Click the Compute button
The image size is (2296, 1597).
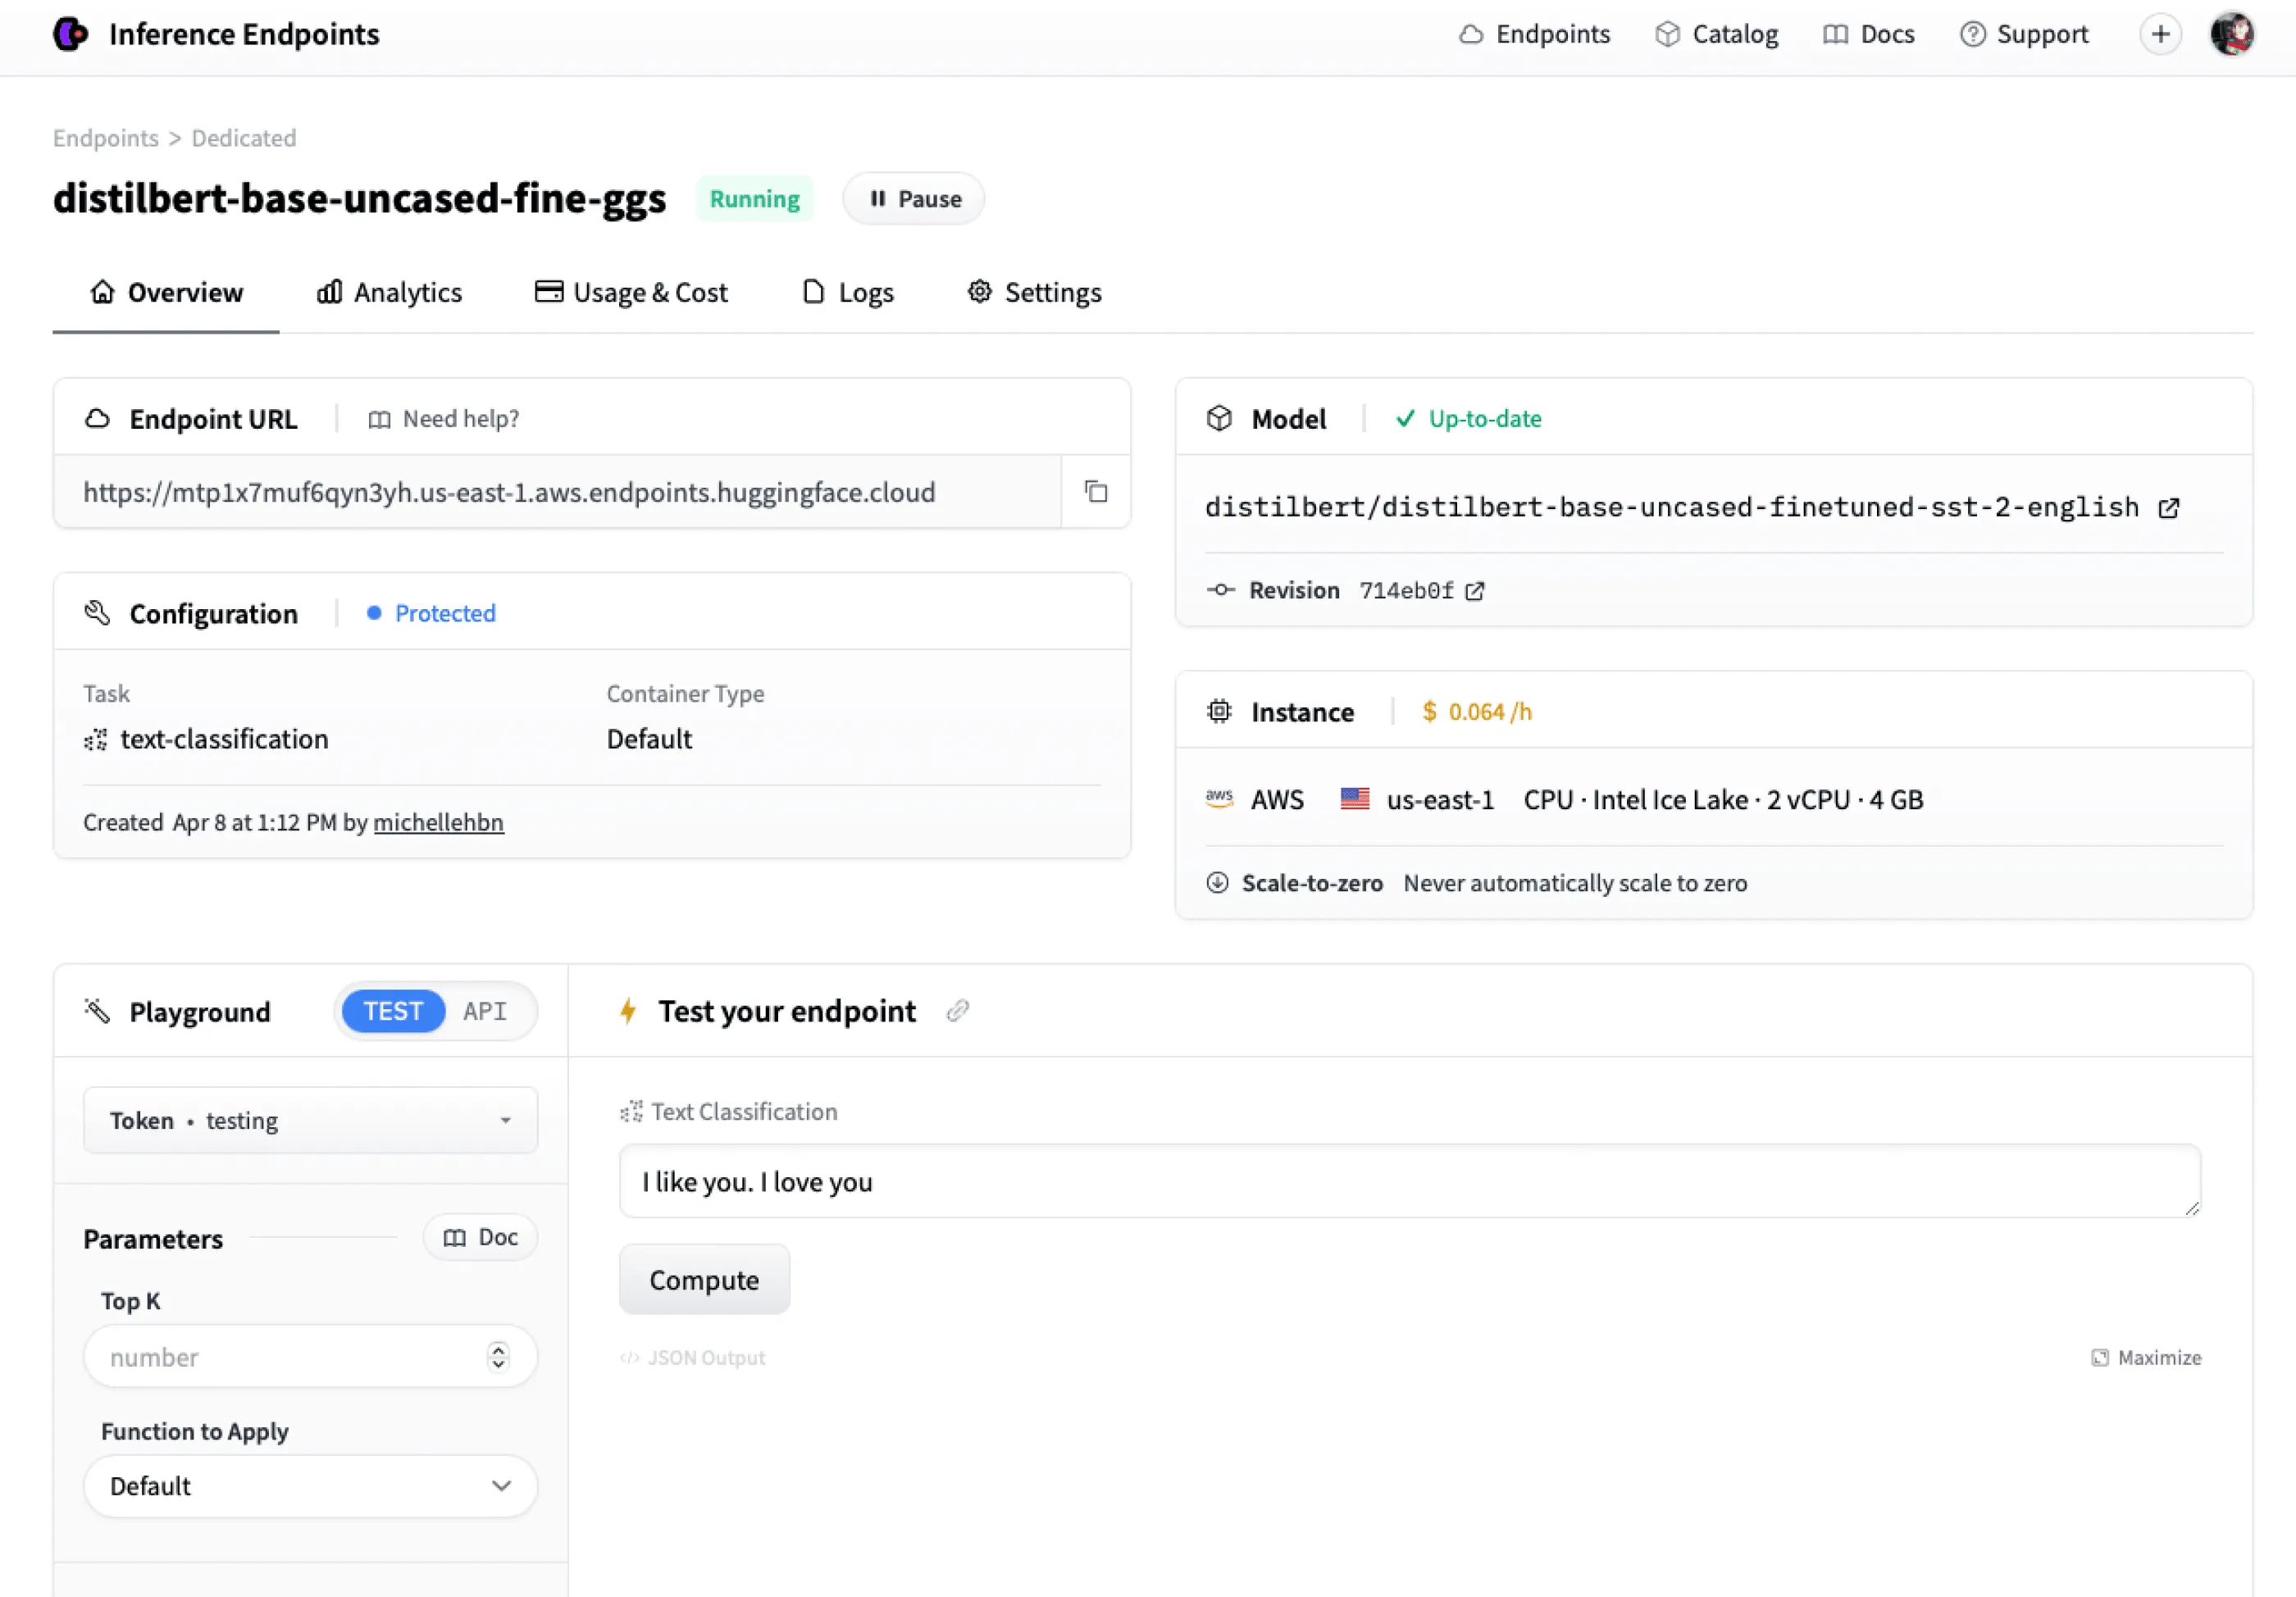pos(704,1279)
